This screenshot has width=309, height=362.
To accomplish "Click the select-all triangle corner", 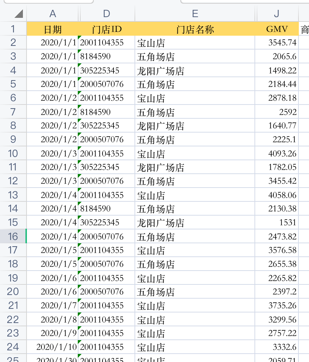I will [x=19, y=13].
